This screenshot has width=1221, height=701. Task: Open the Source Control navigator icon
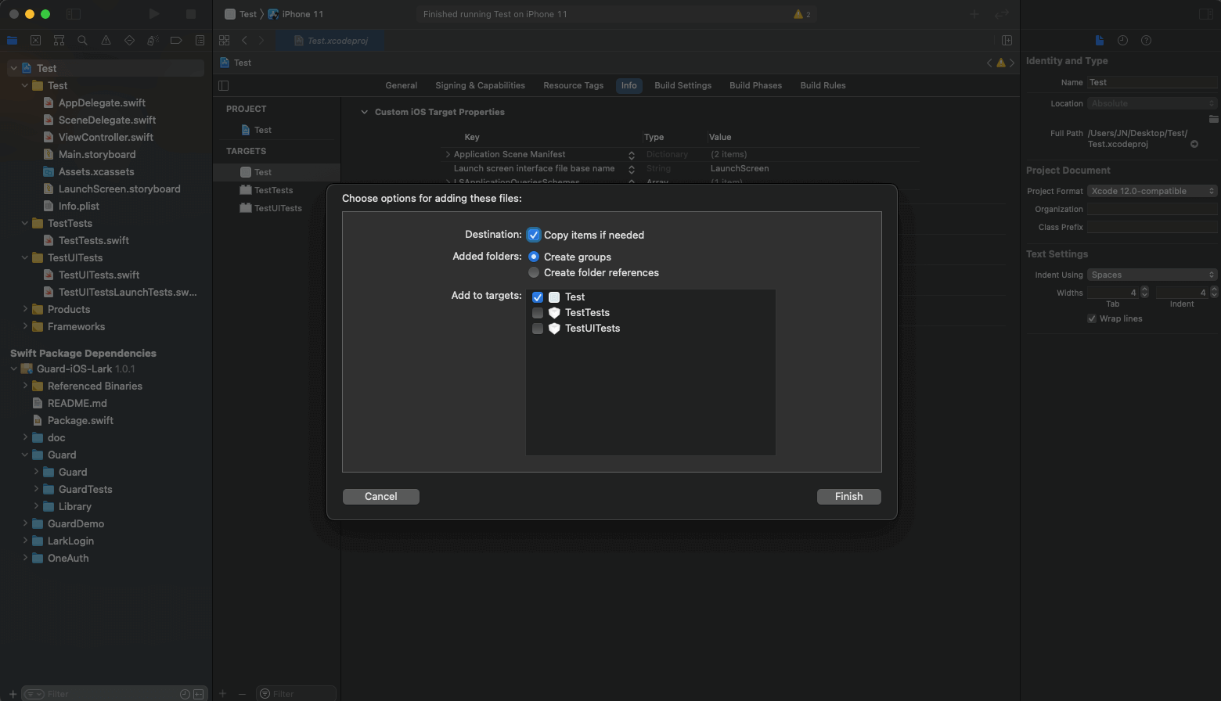[35, 41]
